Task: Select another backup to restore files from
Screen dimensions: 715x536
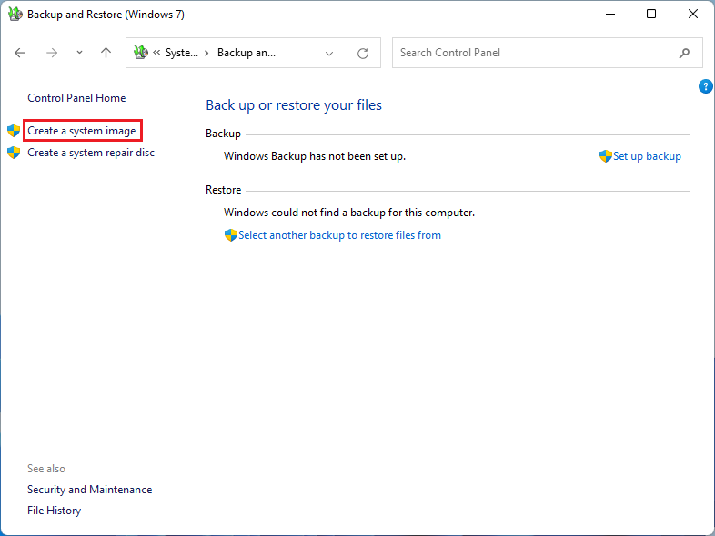Action: (339, 235)
